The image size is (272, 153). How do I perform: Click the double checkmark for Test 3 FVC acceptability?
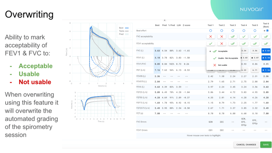coord(233,37)
